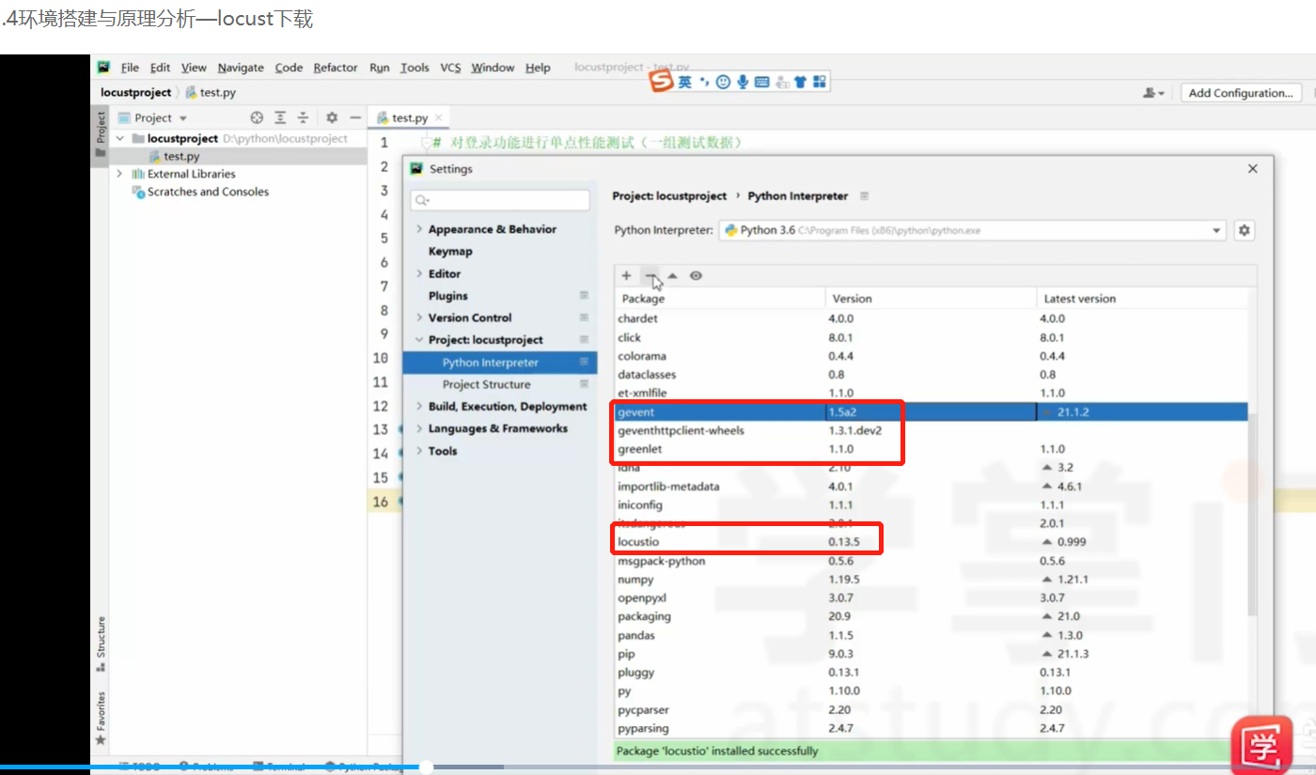The width and height of the screenshot is (1316, 775).
Task: Click the upgrade package arrow icon
Action: pos(672,276)
